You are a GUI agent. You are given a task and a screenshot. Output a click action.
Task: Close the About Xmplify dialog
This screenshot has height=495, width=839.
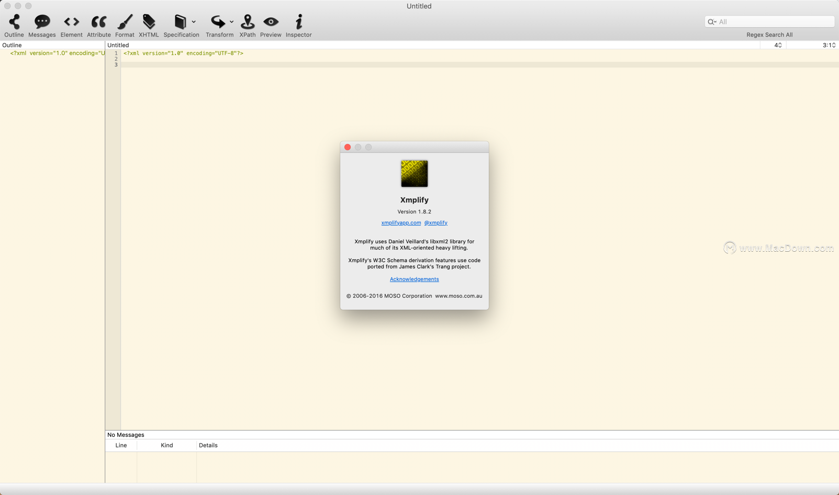348,147
